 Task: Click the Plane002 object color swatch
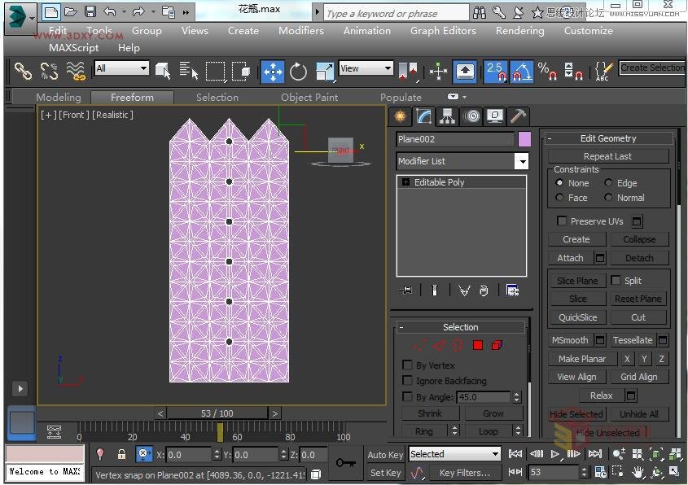point(524,139)
